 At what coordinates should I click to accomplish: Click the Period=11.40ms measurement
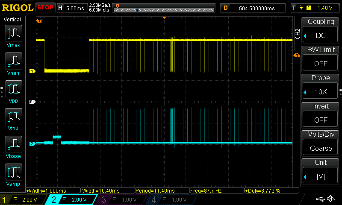coord(162,190)
